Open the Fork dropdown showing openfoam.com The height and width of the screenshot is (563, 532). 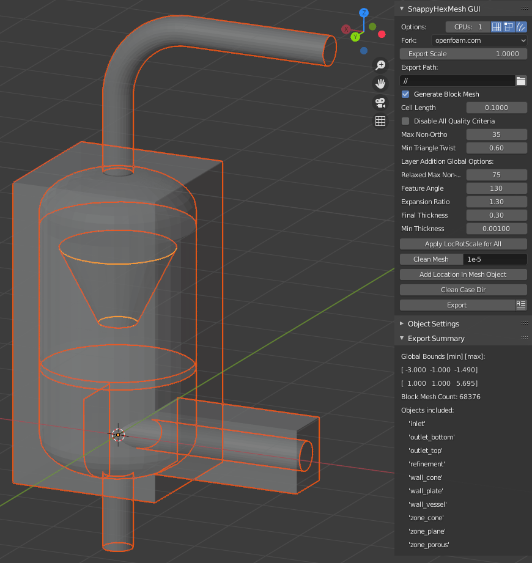tap(479, 40)
